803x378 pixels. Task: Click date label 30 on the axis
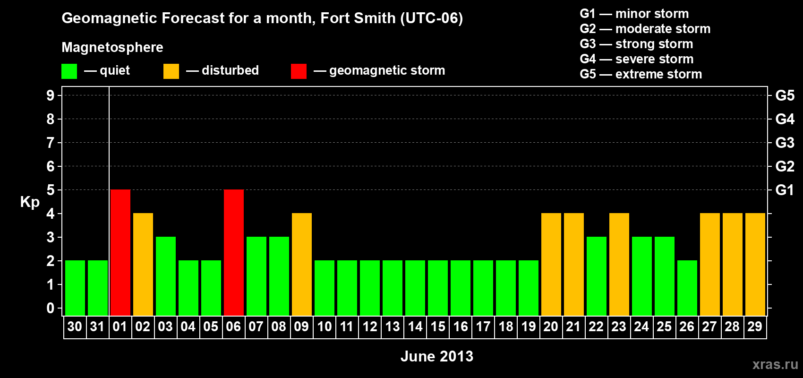tap(75, 327)
